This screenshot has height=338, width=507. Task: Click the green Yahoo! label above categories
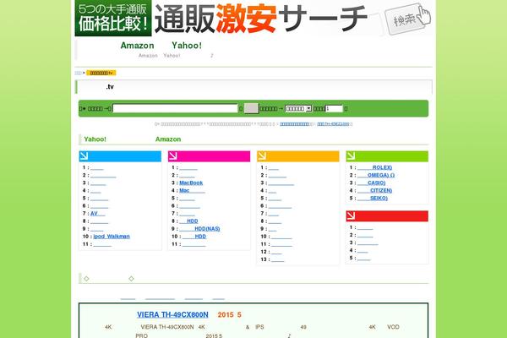(95, 139)
